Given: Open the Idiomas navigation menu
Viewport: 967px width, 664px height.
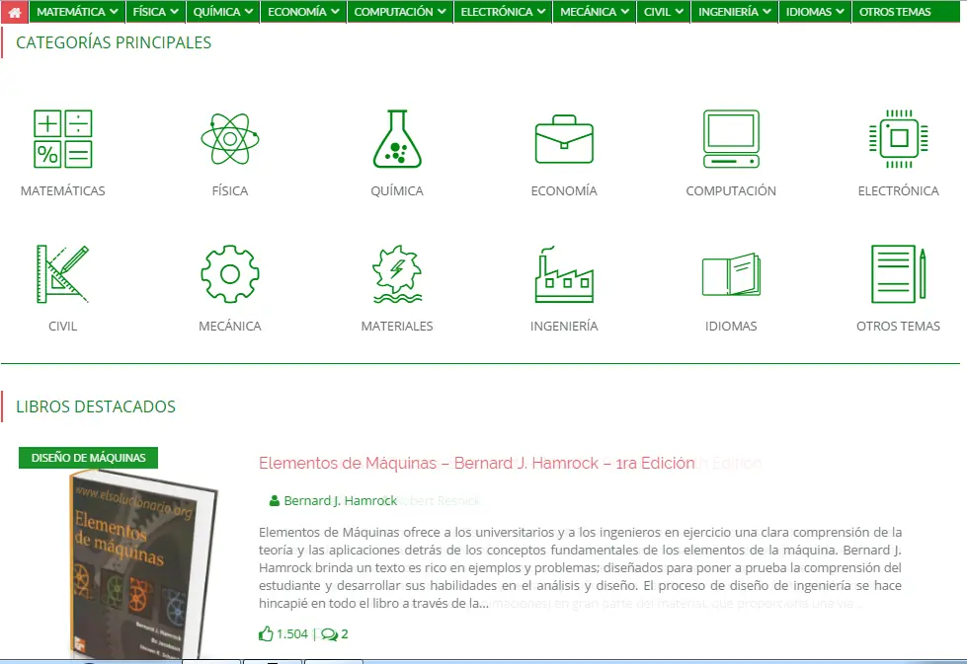Looking at the screenshot, I should (815, 12).
